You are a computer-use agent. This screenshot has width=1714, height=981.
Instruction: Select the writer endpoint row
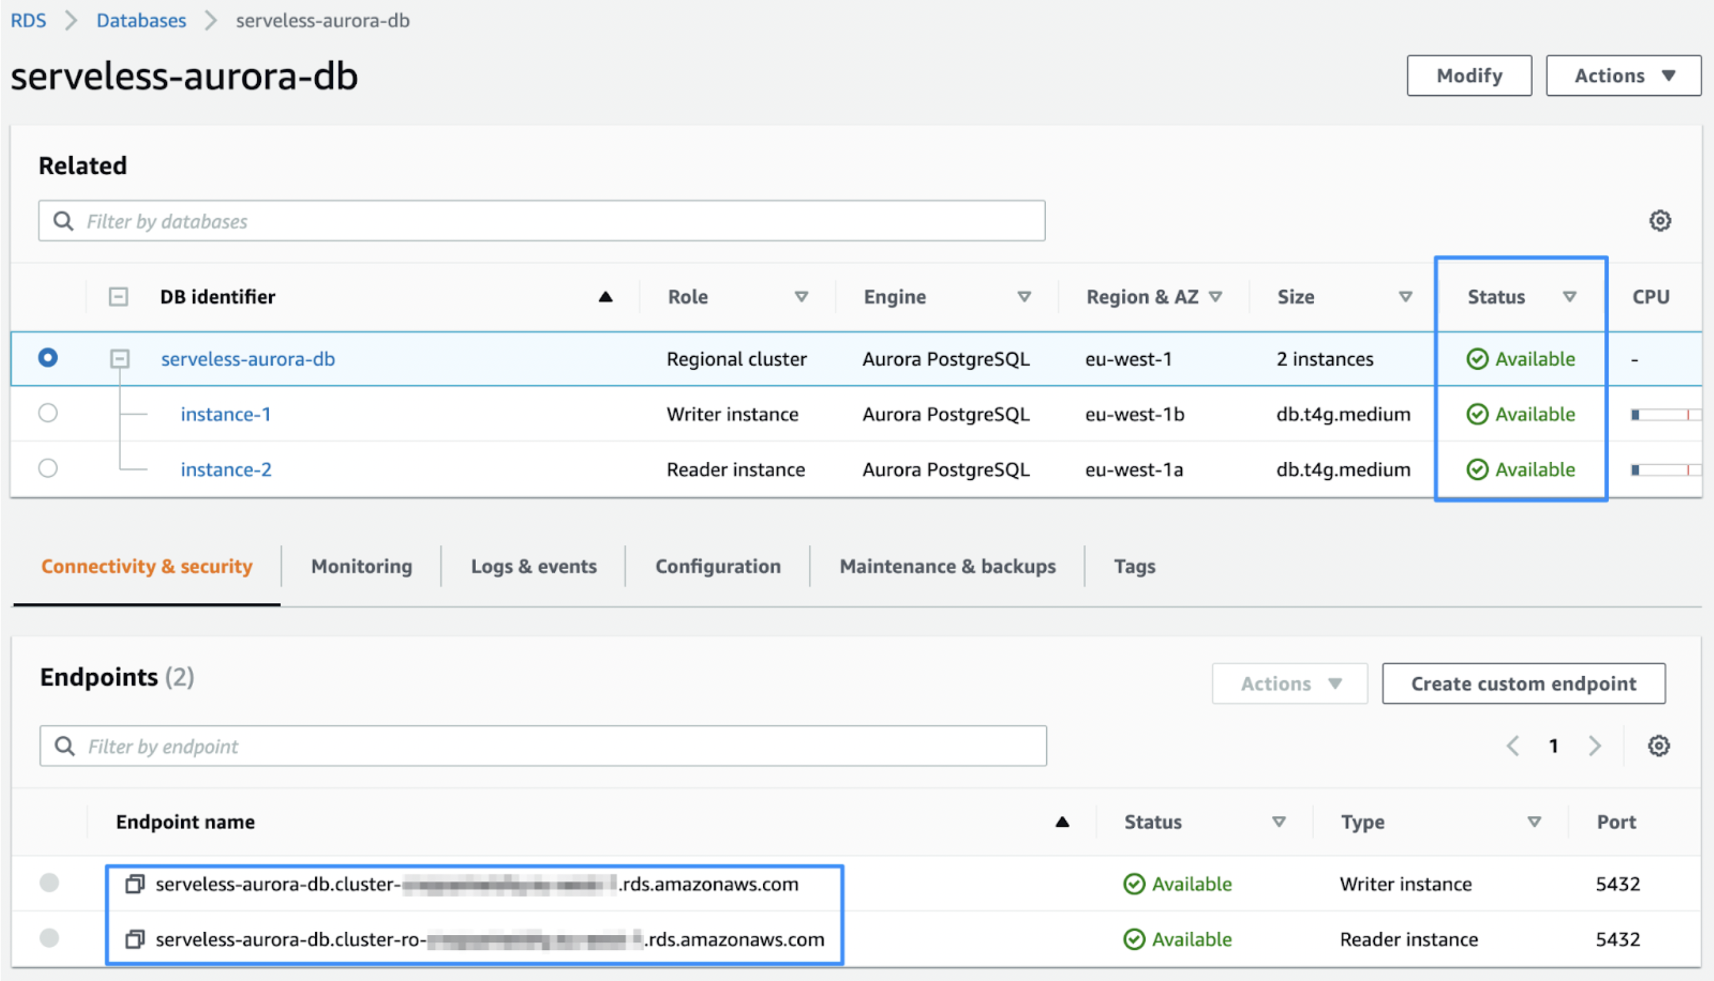coord(48,884)
